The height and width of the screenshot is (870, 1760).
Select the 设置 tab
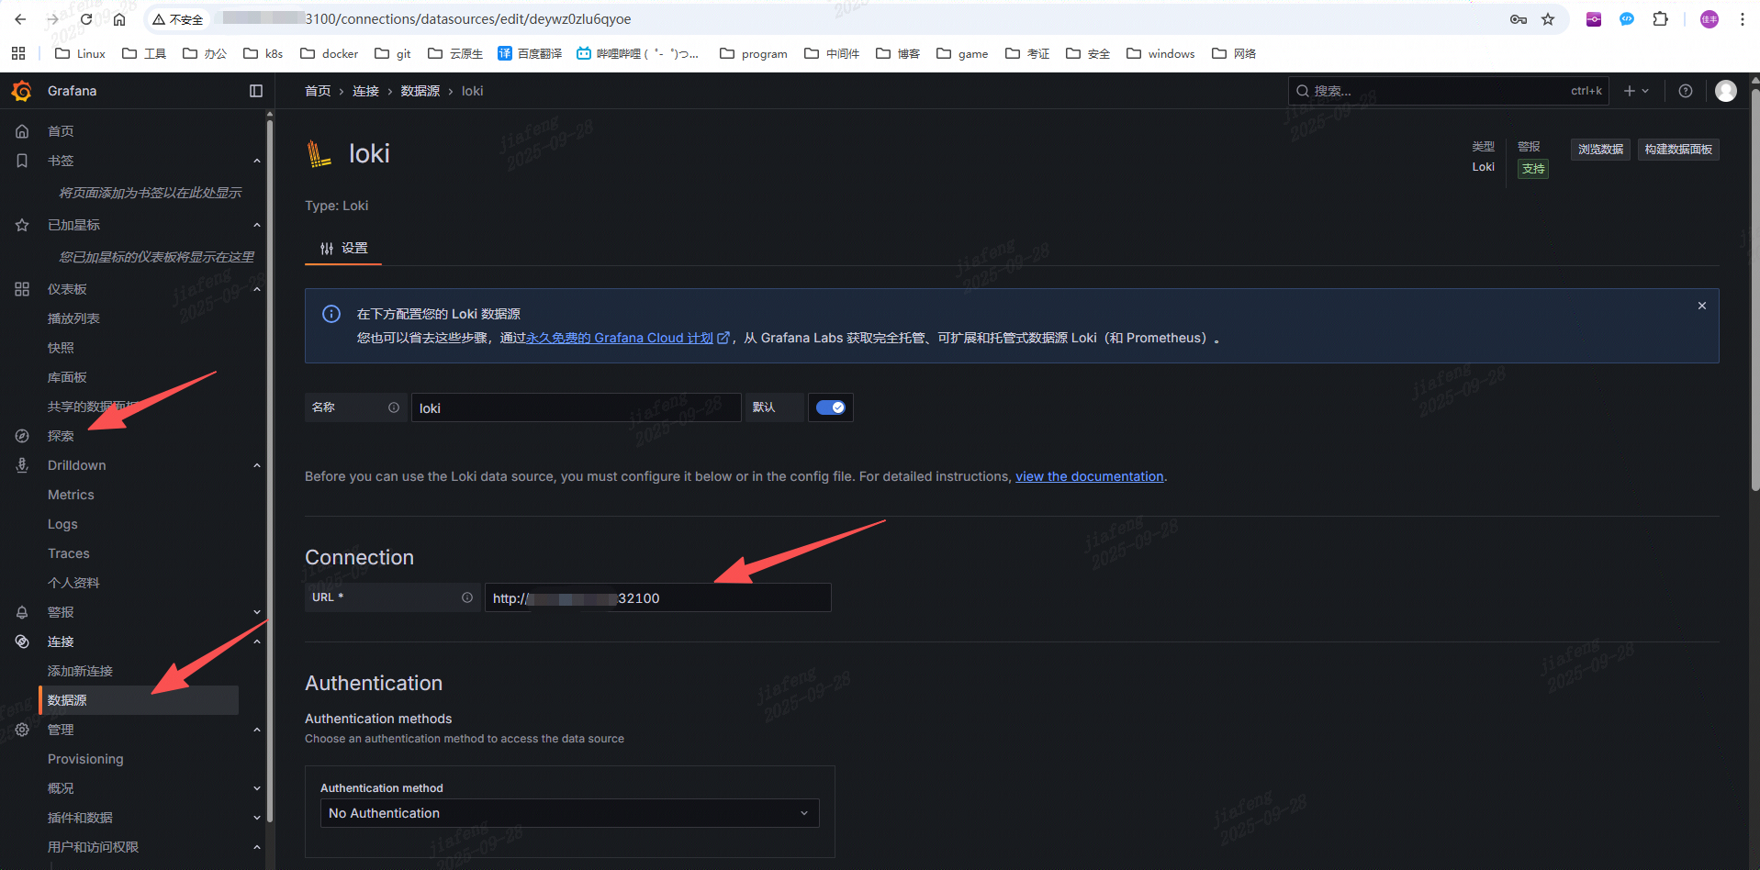pos(343,249)
